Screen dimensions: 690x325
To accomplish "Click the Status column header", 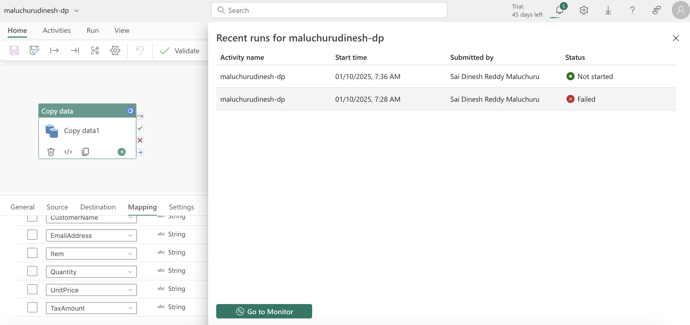I will (575, 57).
